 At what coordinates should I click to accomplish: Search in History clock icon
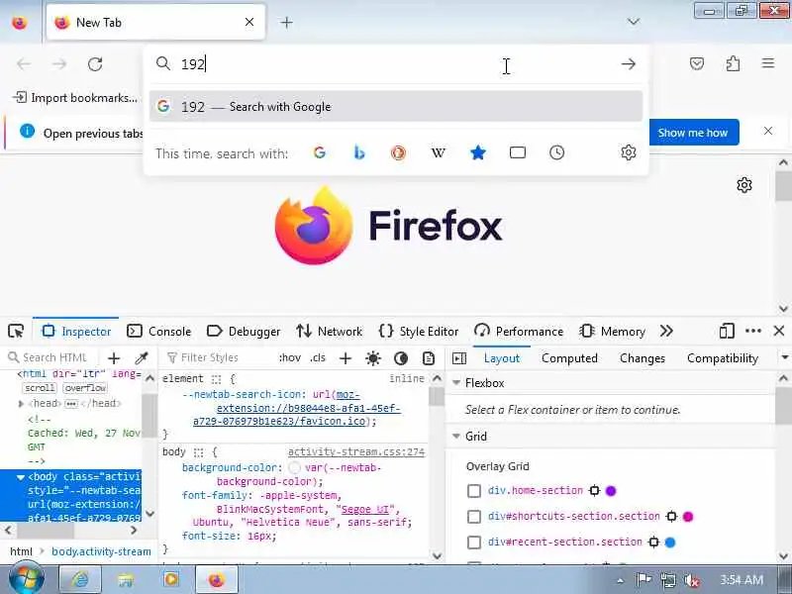click(x=556, y=152)
